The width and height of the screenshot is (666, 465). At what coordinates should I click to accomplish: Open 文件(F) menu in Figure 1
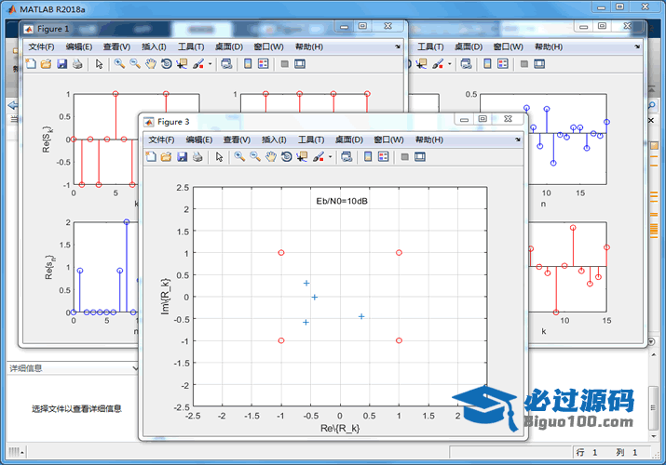(x=41, y=46)
